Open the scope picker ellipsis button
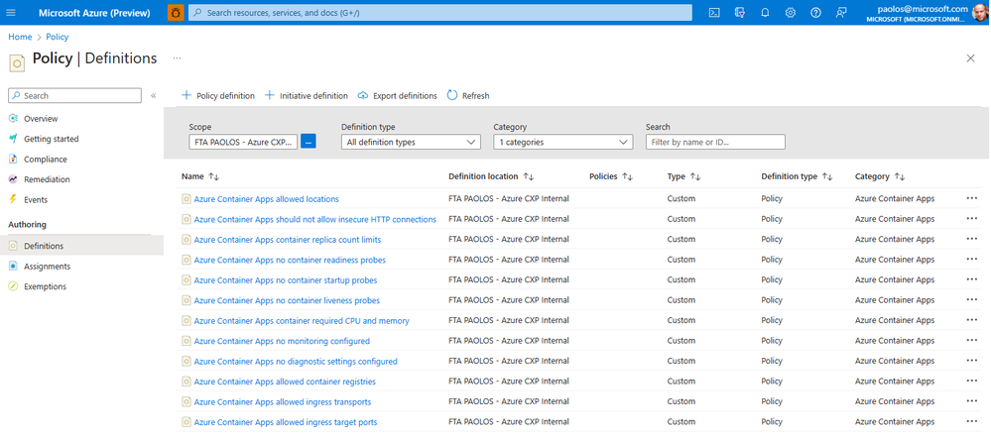 click(x=309, y=142)
